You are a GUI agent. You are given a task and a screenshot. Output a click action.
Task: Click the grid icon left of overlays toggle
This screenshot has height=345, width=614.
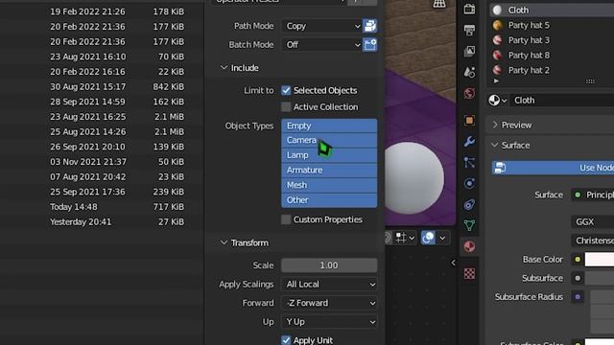(x=401, y=238)
